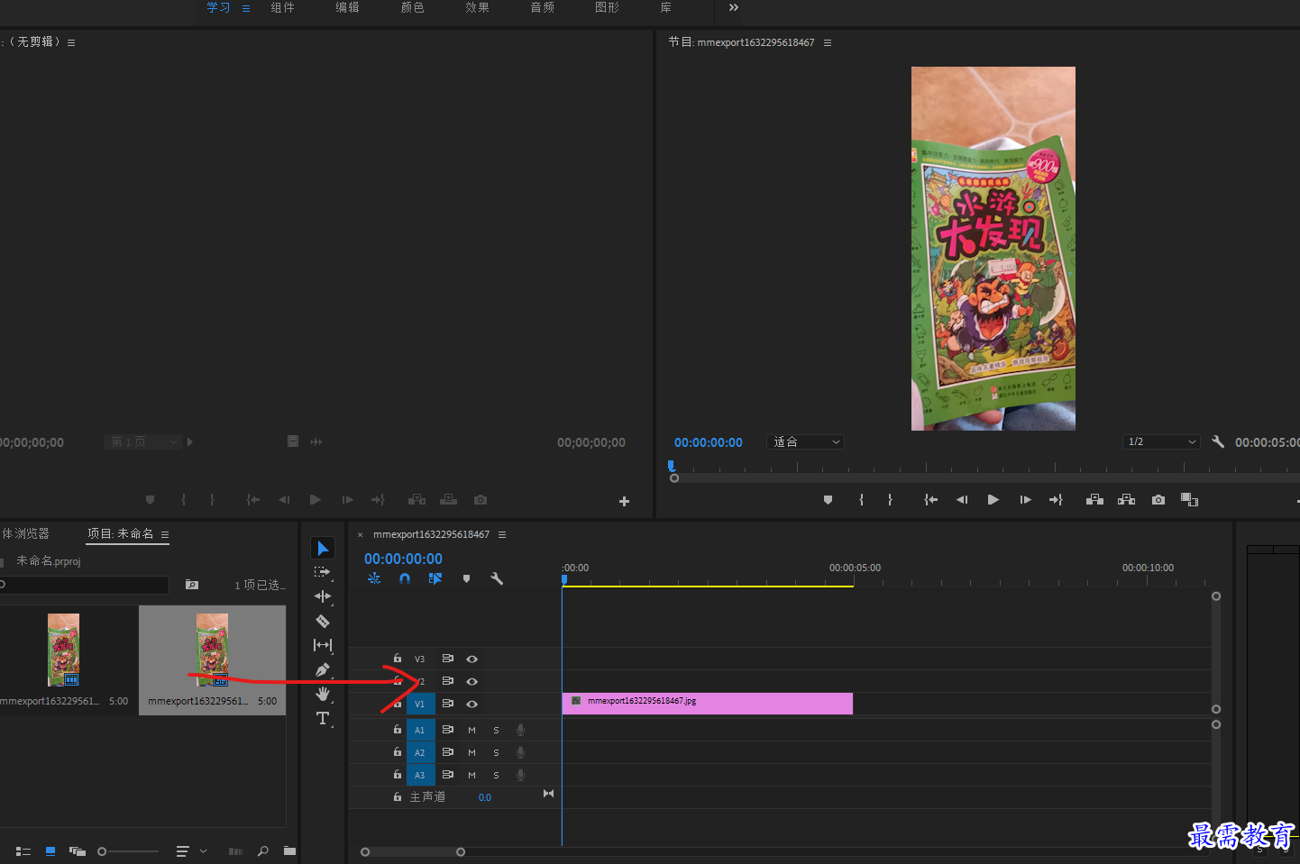Toggle V1 track targeting
Screen dimensions: 1300x864
[420, 705]
